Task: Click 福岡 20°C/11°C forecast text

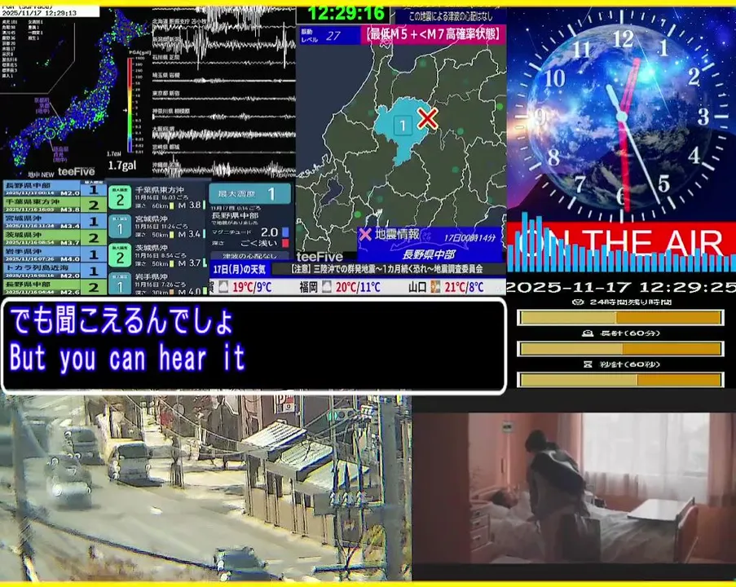Action: (341, 287)
